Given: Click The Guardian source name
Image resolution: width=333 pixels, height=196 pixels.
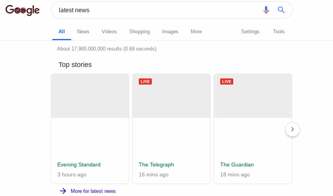Looking at the screenshot, I should 237,165.
